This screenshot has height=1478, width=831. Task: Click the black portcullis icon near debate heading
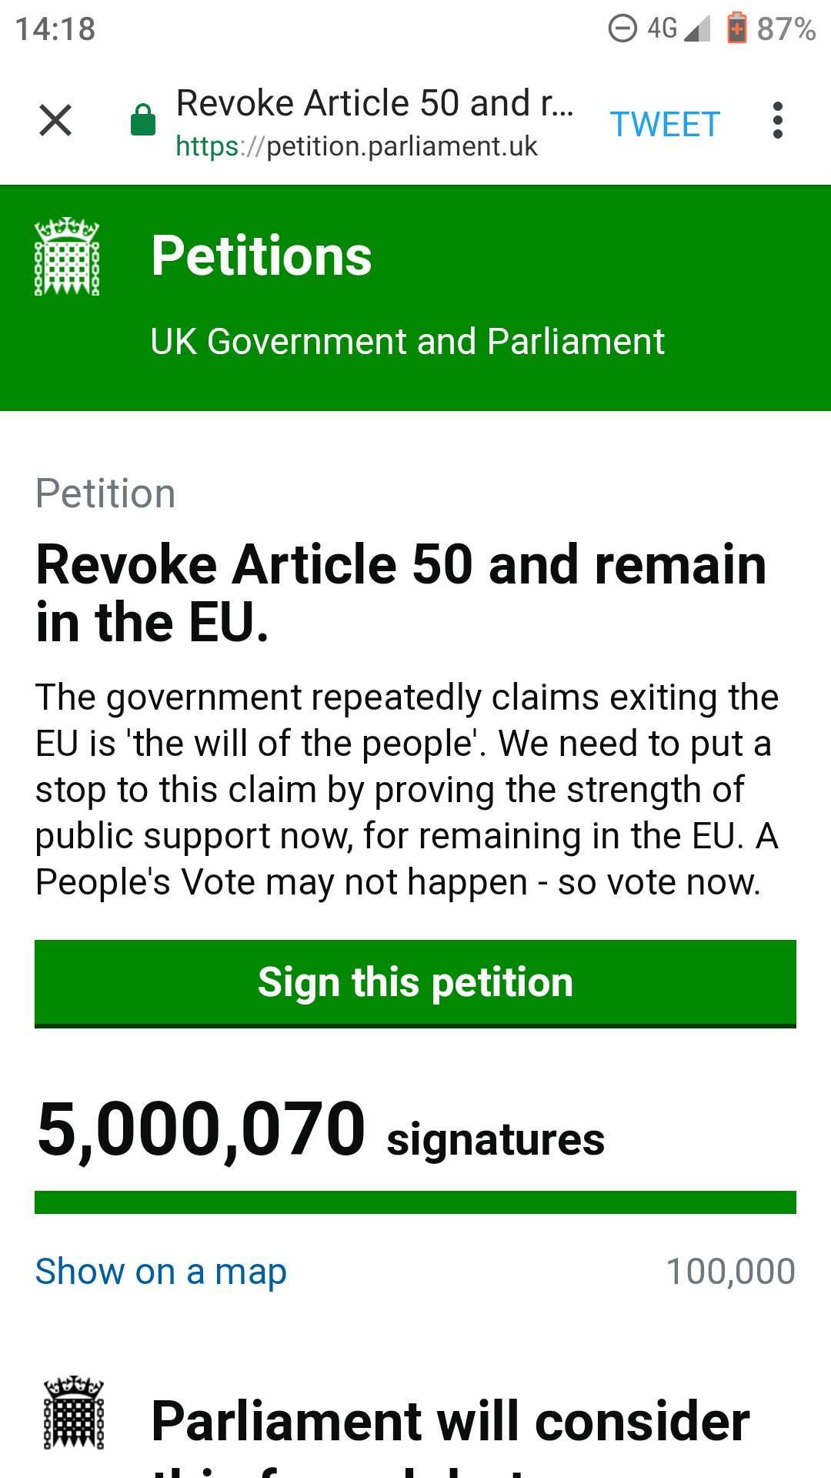tap(74, 1413)
